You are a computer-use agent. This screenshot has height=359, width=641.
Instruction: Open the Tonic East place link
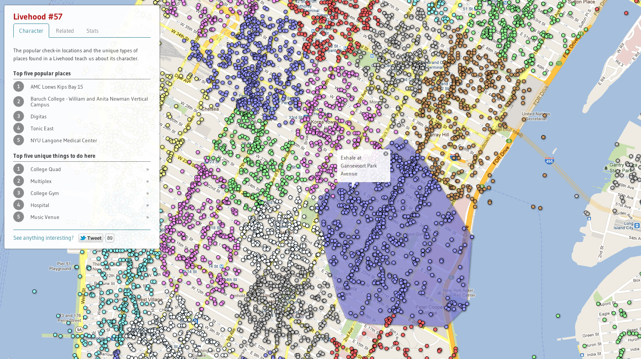tap(42, 129)
